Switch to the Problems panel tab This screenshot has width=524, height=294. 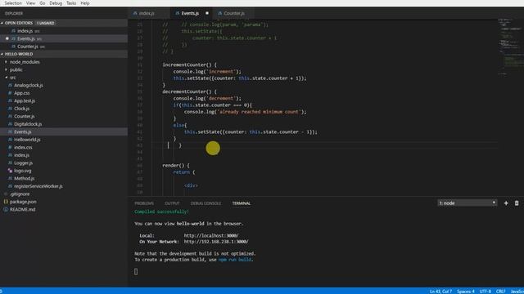[144, 203]
